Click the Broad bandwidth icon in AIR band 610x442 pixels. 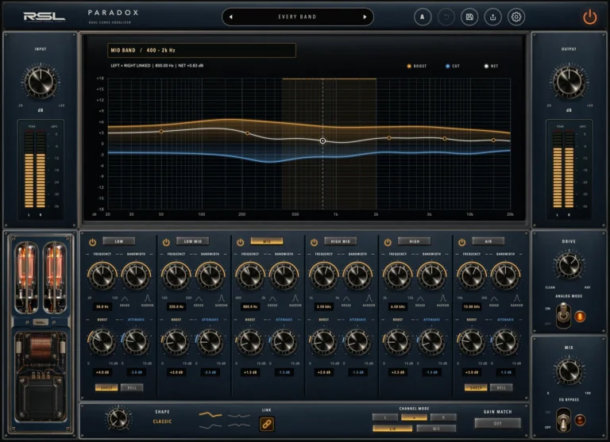494,299
